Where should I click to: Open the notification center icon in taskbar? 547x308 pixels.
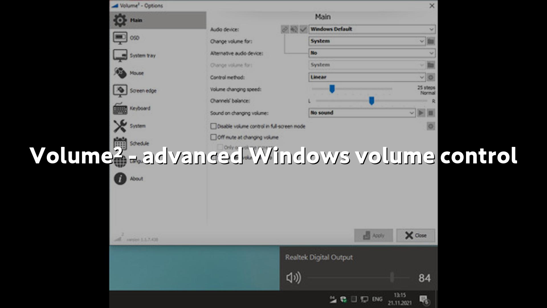[x=424, y=299]
